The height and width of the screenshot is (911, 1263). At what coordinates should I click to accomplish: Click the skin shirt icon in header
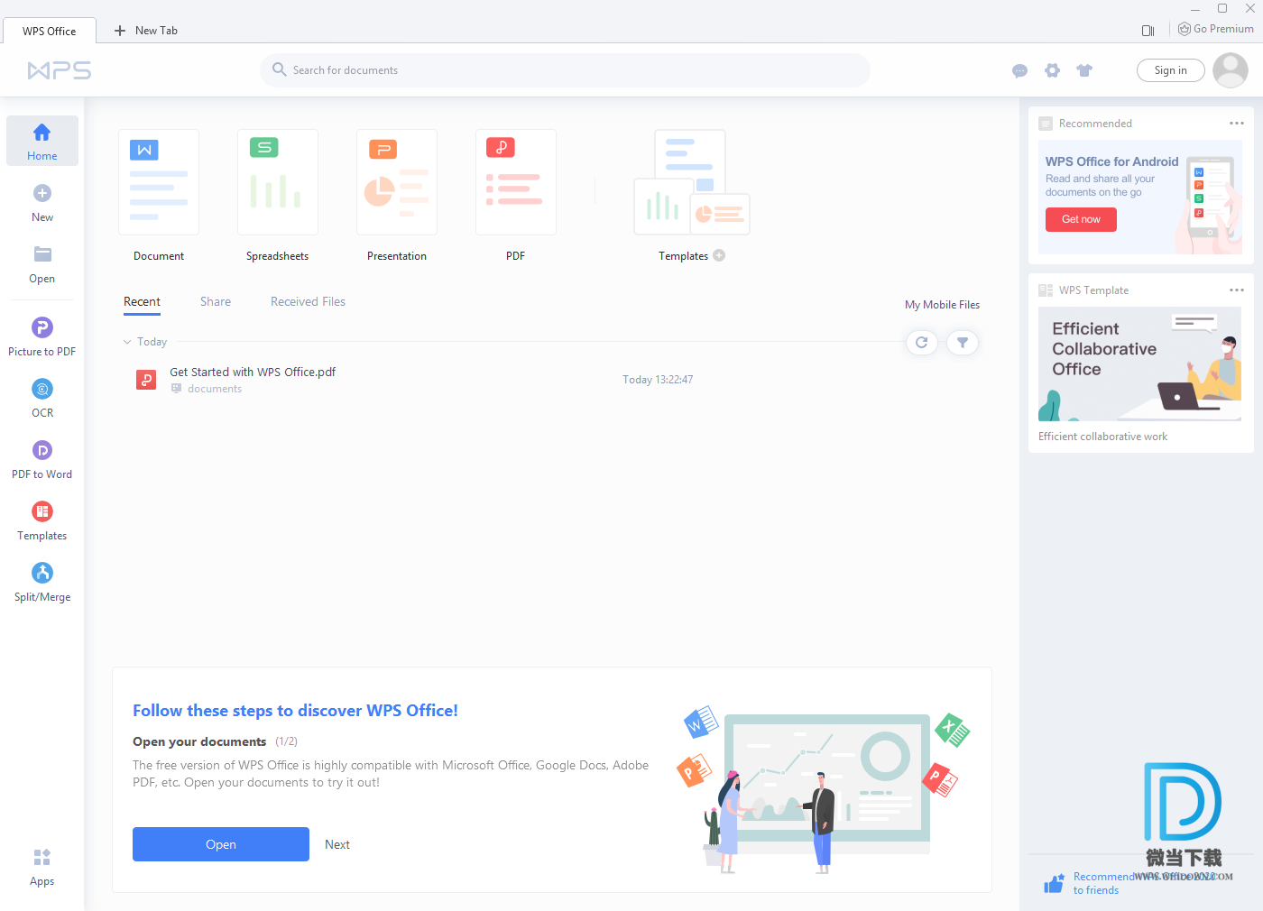[x=1084, y=70]
